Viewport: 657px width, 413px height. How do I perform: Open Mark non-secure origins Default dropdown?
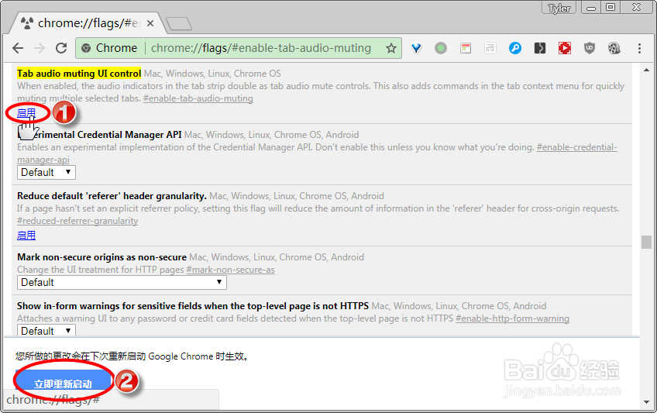pos(122,282)
